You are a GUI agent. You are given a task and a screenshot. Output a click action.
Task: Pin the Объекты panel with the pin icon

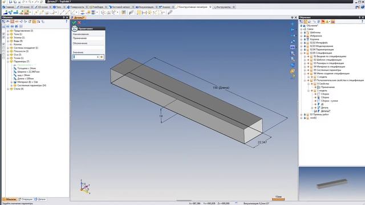63,18
